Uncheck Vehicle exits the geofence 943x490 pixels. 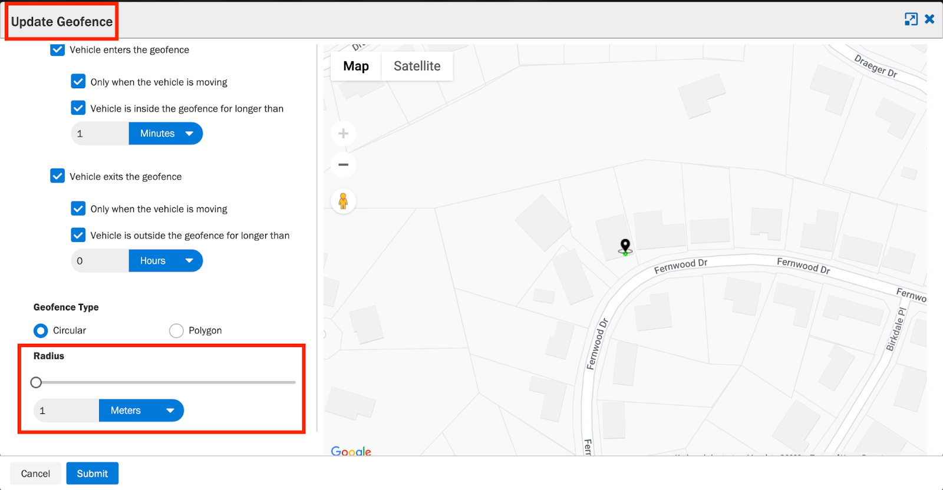pos(57,176)
